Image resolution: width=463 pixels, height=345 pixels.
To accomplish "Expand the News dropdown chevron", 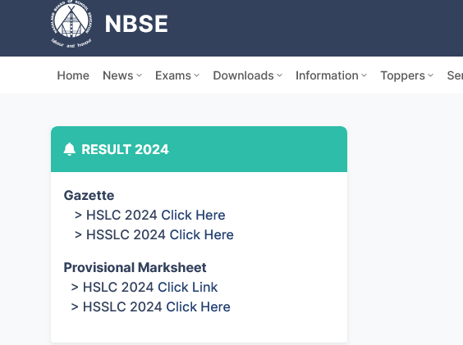I will pyautogui.click(x=139, y=75).
